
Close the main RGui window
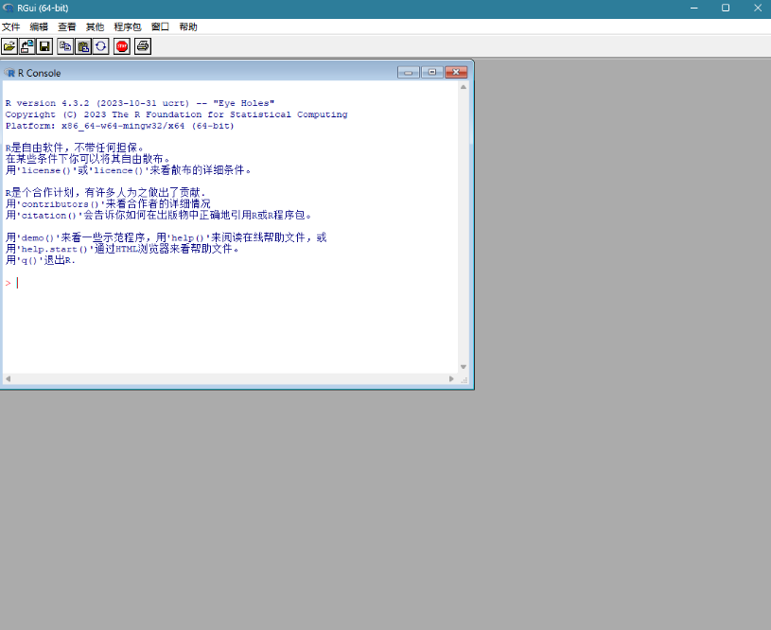757,8
